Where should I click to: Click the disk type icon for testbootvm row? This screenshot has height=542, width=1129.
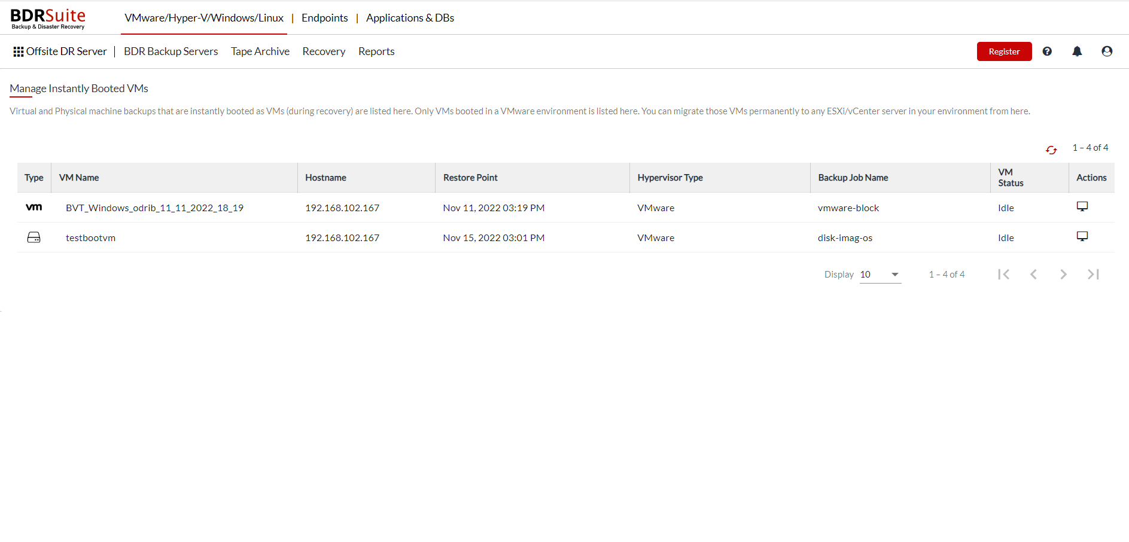pyautogui.click(x=34, y=237)
